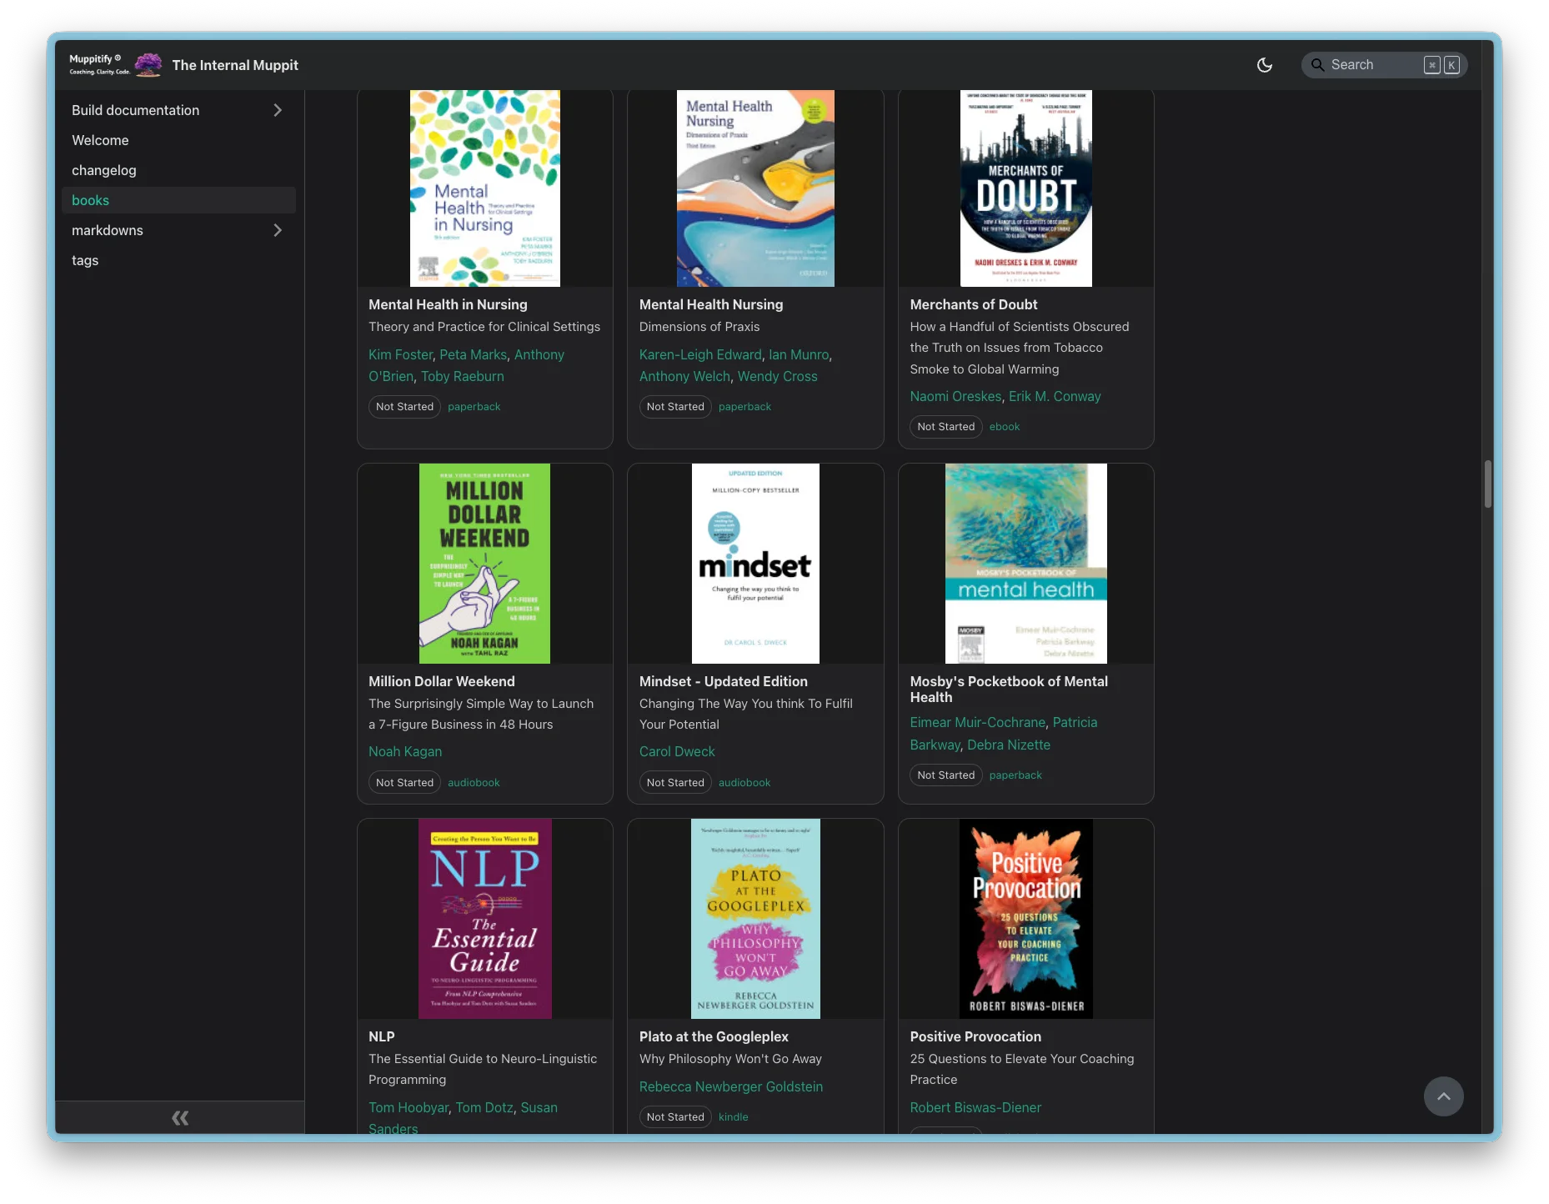Click the scroll-to-top arrow button
This screenshot has width=1549, height=1204.
[1444, 1096]
